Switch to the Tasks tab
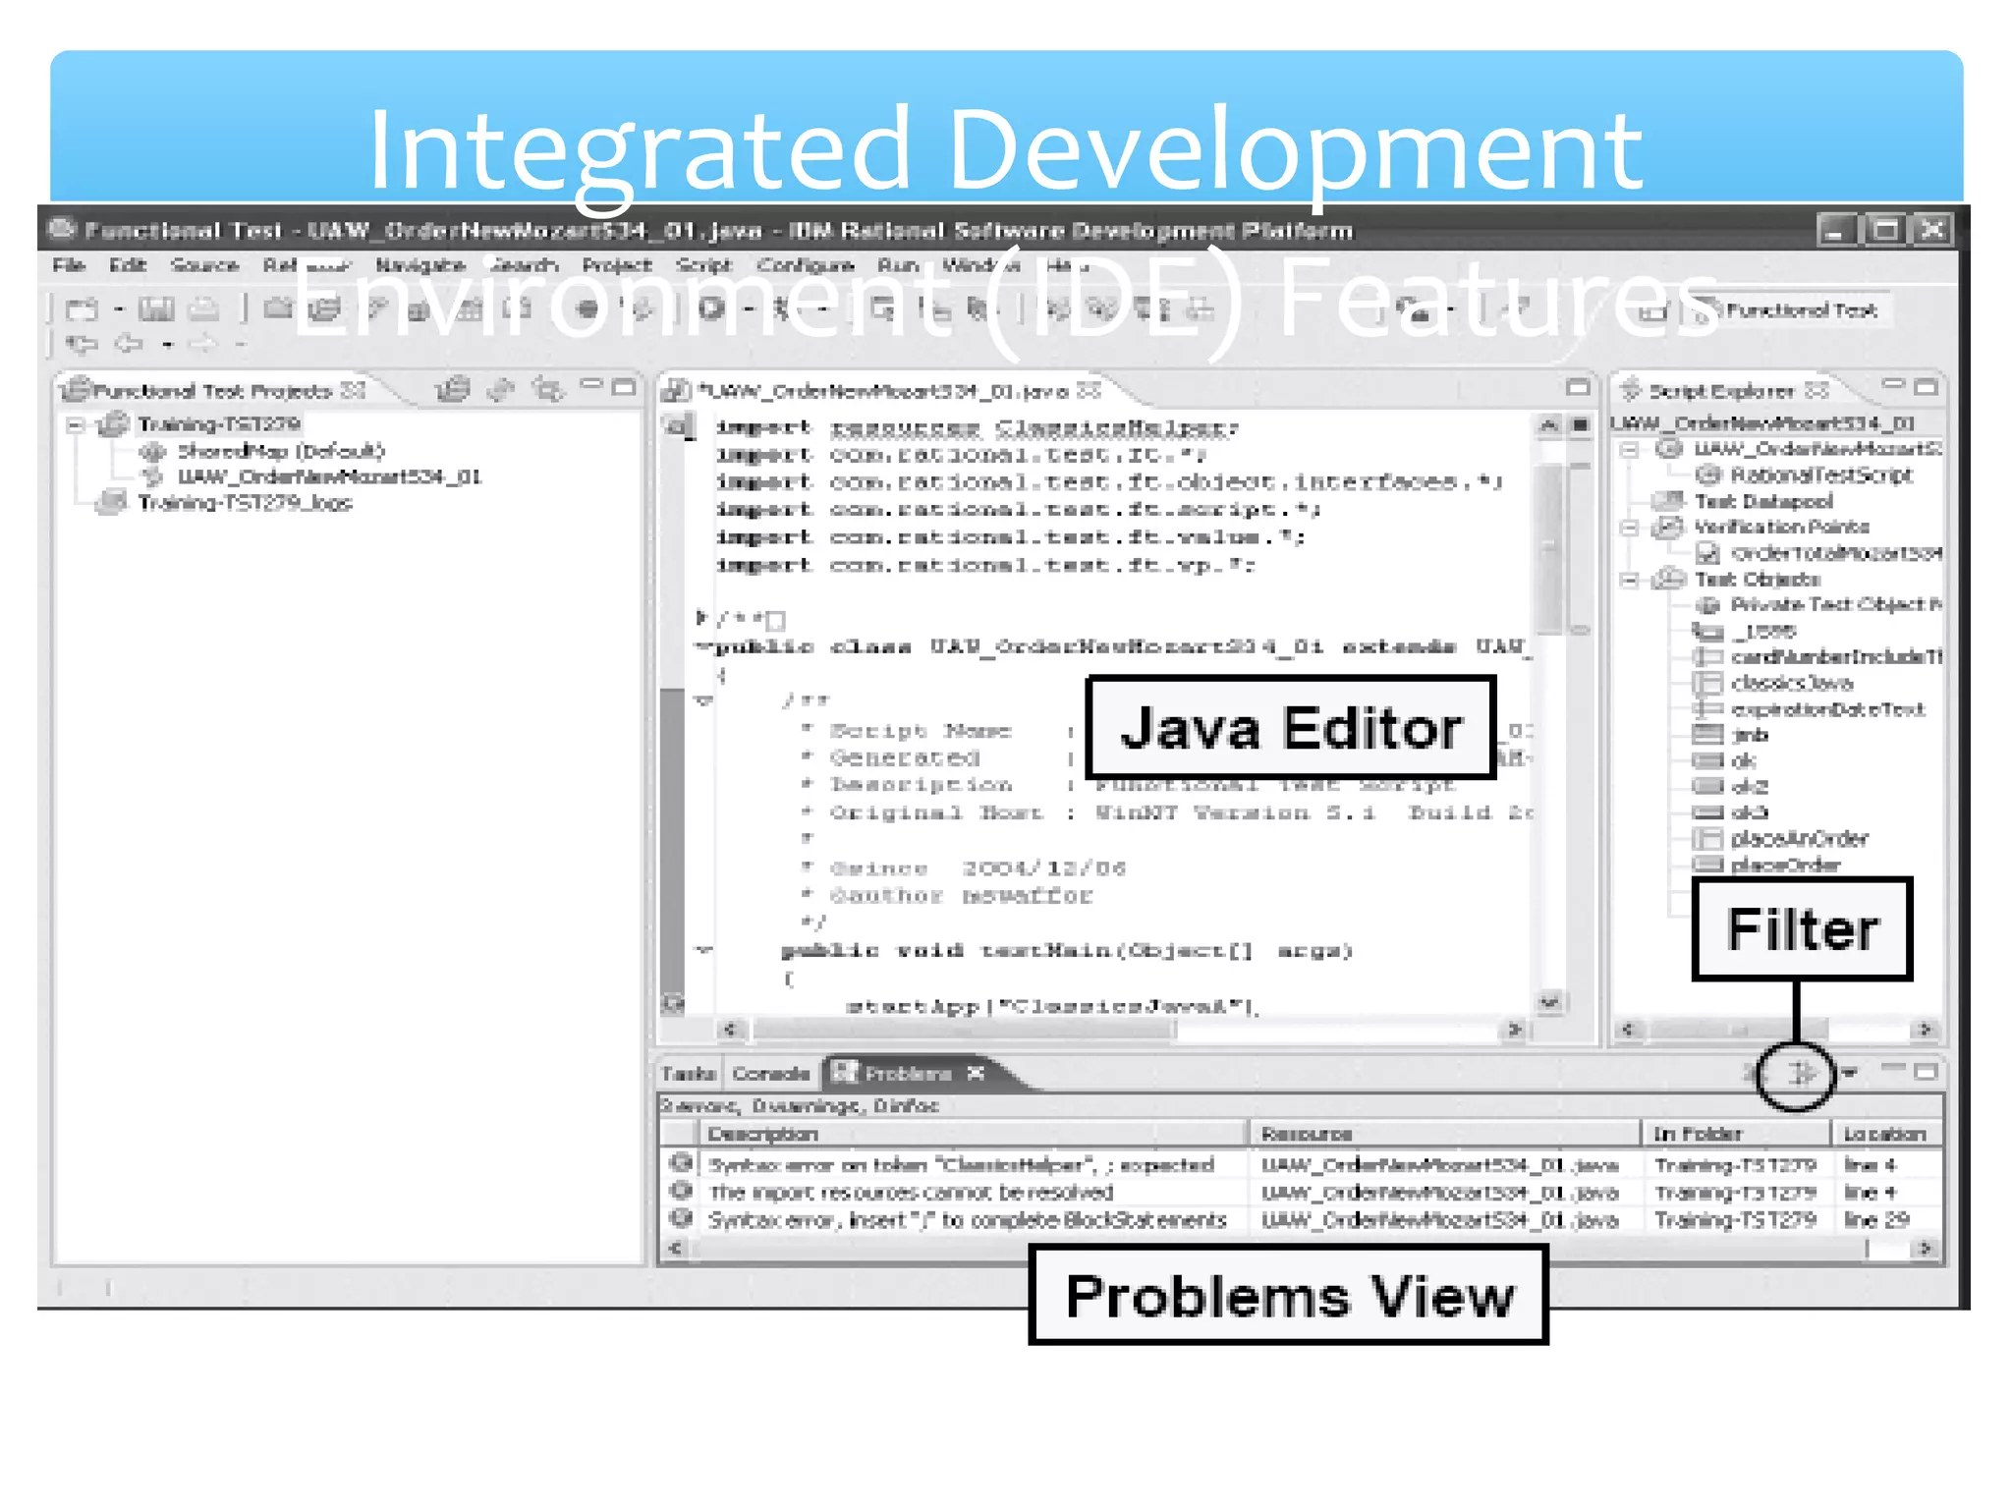 pyautogui.click(x=688, y=1073)
